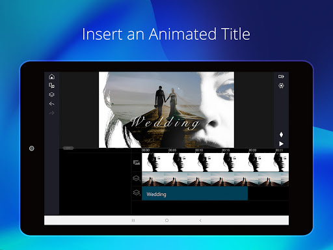Select the overlay track 2 layer icon

click(137, 193)
